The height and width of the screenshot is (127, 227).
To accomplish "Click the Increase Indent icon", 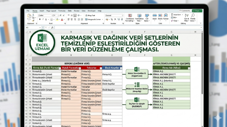I will (82, 19).
